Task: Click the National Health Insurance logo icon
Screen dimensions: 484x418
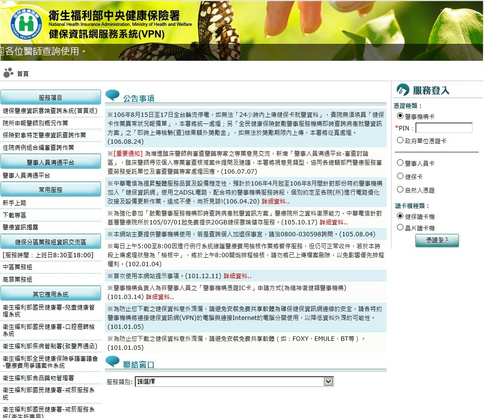Action: click(26, 24)
